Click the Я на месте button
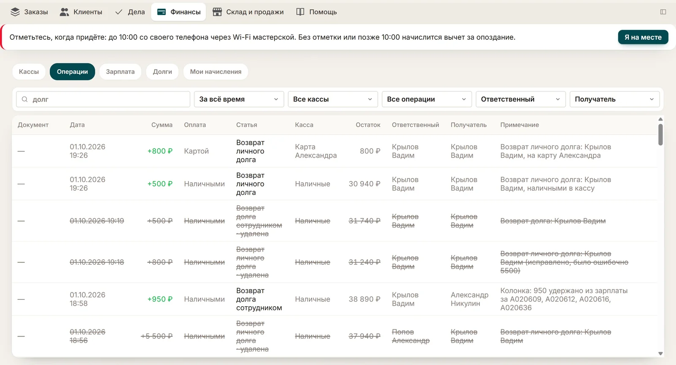Image resolution: width=676 pixels, height=365 pixels. click(x=643, y=37)
